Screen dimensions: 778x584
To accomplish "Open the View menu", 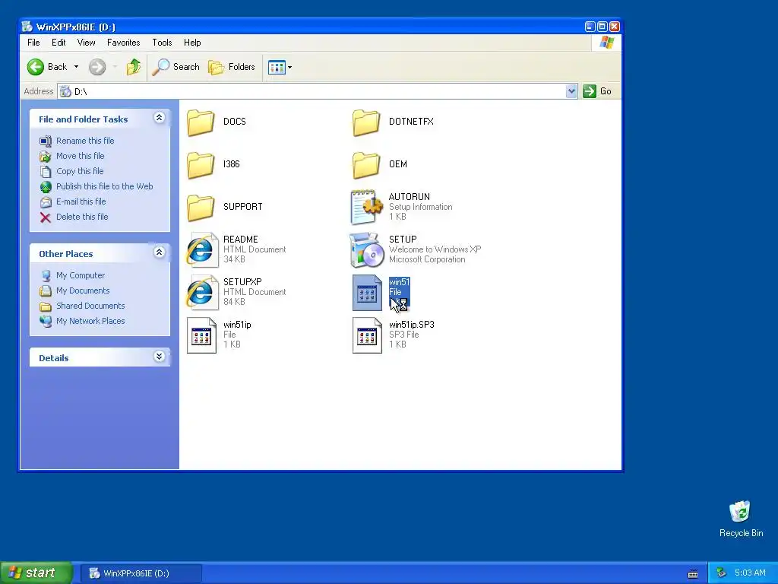I will [x=87, y=43].
